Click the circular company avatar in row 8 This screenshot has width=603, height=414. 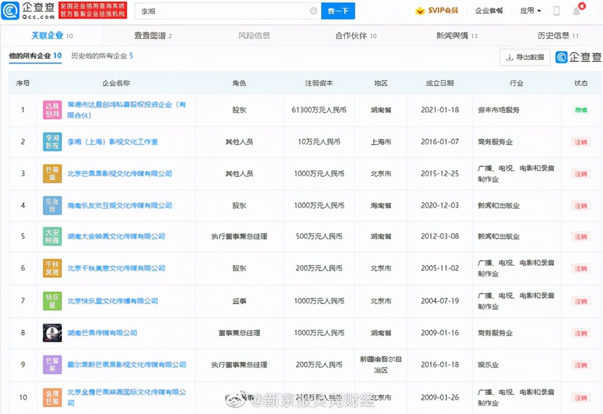click(x=52, y=332)
